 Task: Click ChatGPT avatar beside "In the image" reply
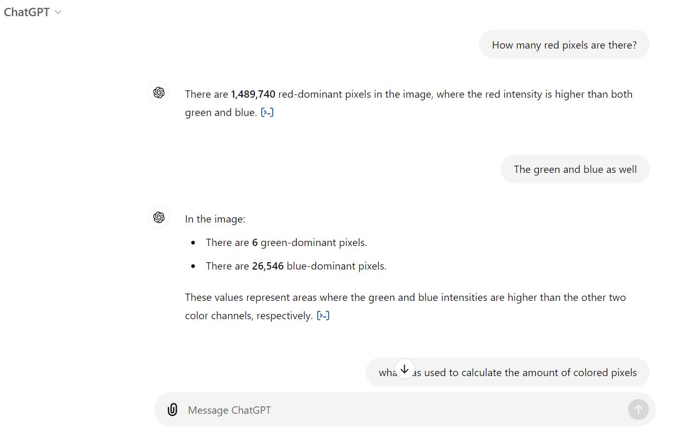click(x=159, y=217)
